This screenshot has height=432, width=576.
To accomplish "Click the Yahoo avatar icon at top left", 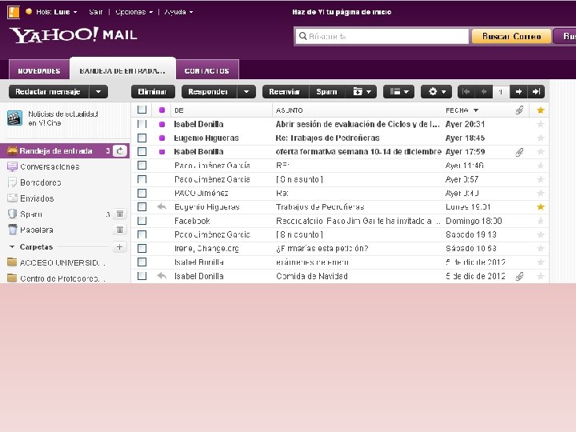I will click(14, 12).
